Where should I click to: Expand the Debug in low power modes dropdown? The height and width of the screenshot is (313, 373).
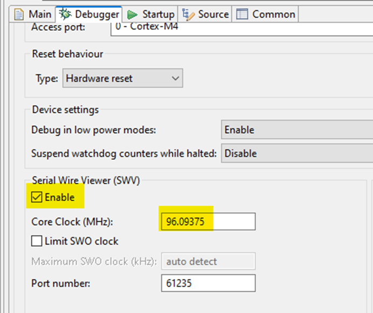click(x=297, y=130)
